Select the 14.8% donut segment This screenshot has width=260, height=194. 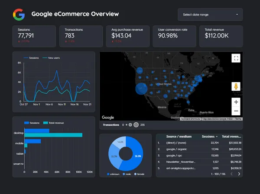tap(120, 142)
